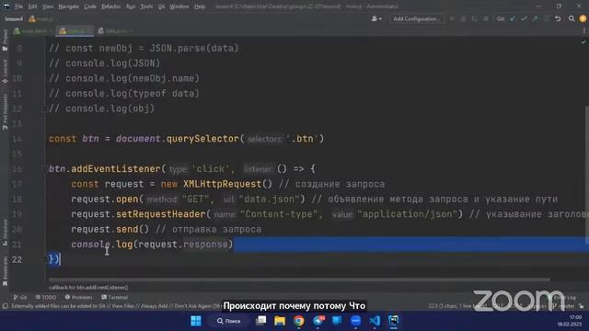Image resolution: width=589 pixels, height=331 pixels.
Task: Open Zoom app from taskbar
Action: pyautogui.click(x=355, y=321)
